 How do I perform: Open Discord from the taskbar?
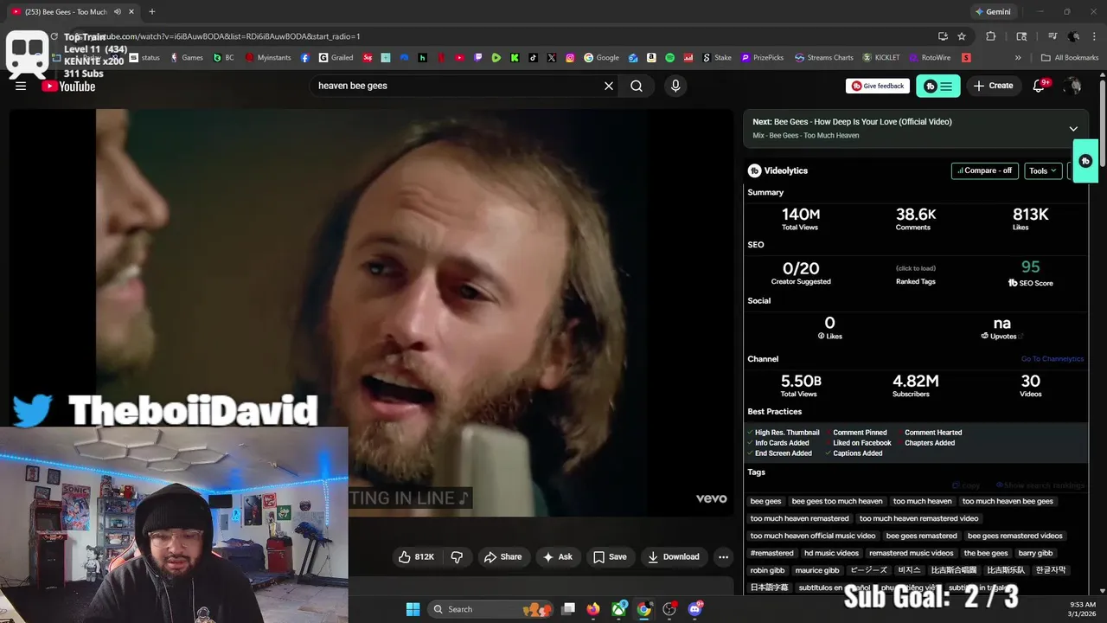694,609
